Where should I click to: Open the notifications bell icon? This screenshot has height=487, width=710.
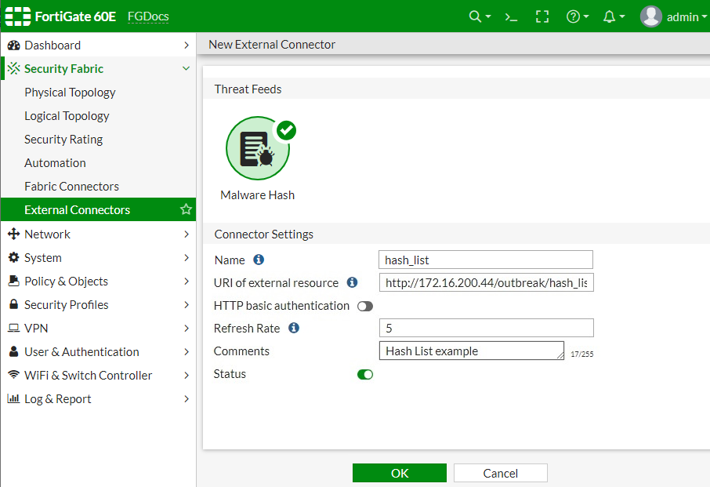614,16
